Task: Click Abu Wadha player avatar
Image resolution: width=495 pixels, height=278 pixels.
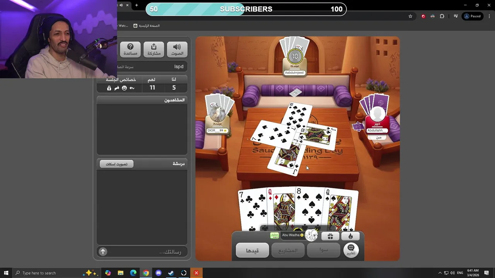Action: [x=311, y=234]
